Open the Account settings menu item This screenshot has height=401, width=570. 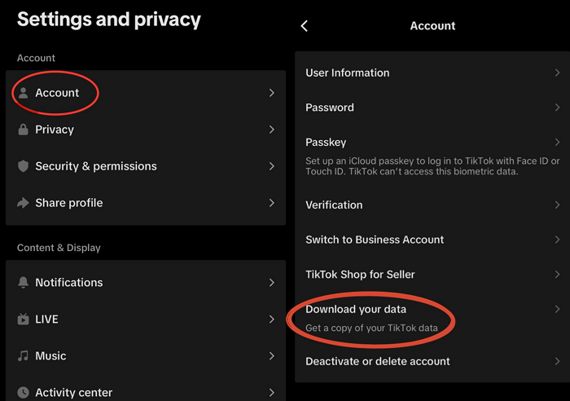pos(57,93)
